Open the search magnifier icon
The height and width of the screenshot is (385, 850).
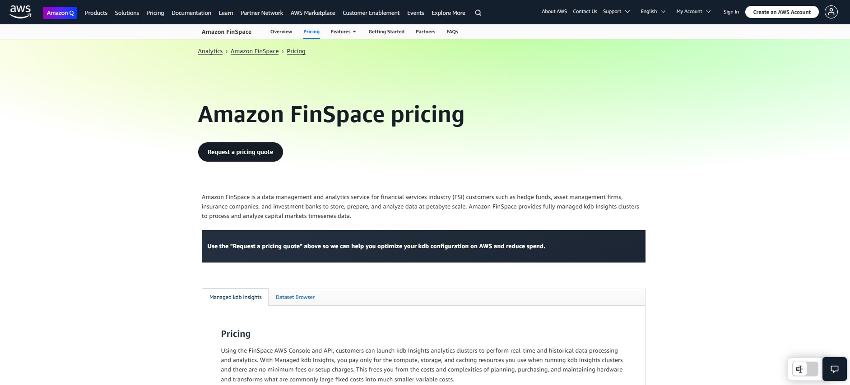(x=478, y=13)
